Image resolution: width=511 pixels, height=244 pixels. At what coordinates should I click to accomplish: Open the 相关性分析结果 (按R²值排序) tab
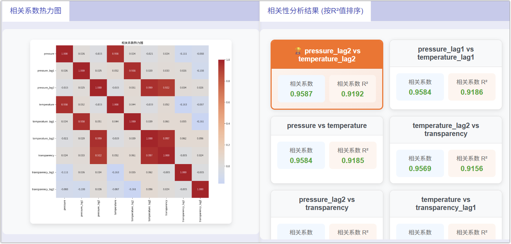tap(315, 11)
